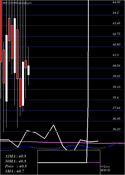Click the 40.58 price axis label

click(x=116, y=65)
